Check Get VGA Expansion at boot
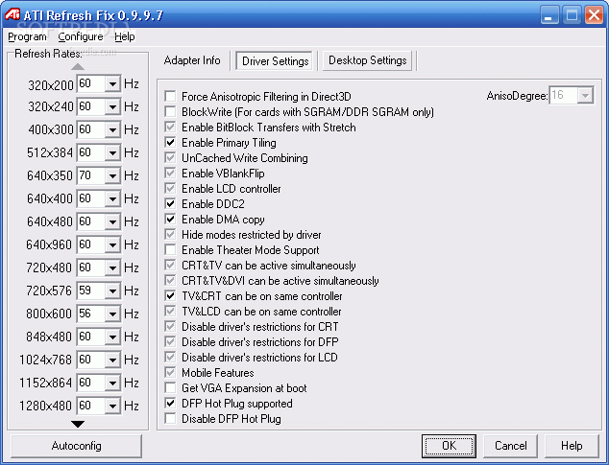The image size is (609, 465). click(x=170, y=388)
